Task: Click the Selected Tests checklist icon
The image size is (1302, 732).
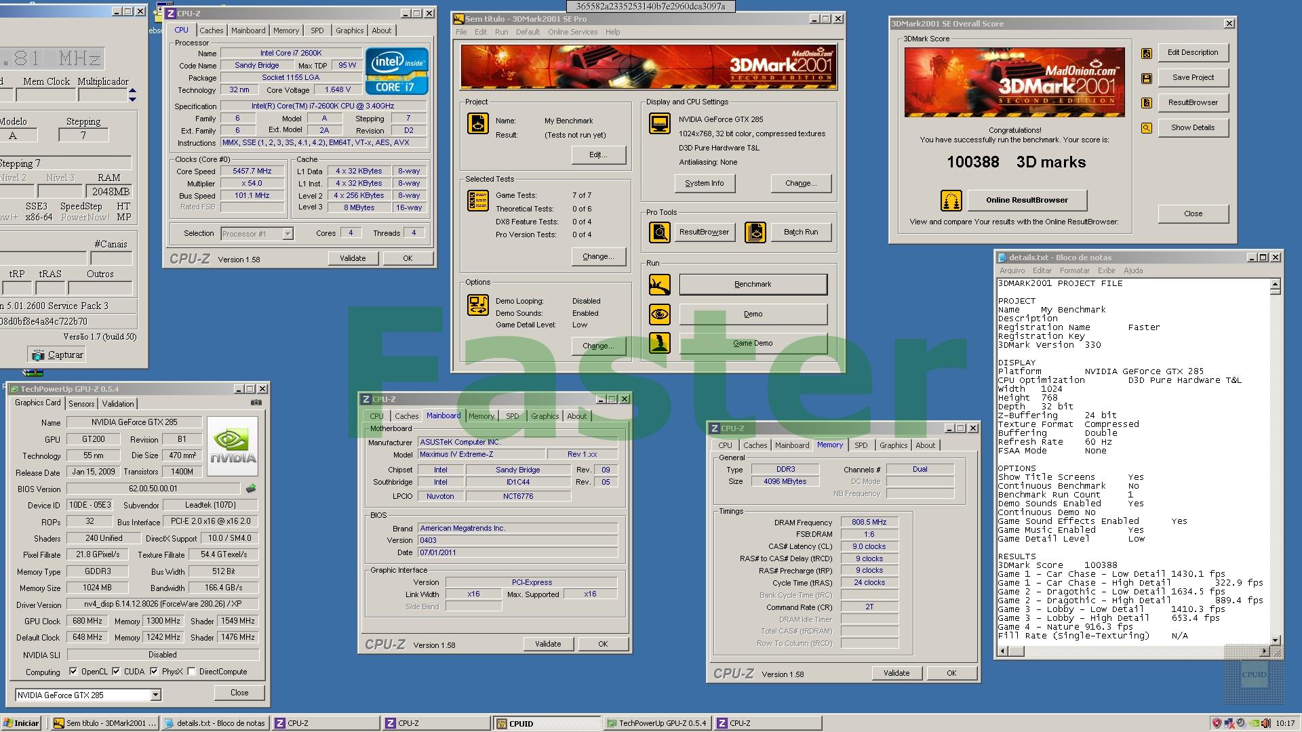Action: click(x=478, y=201)
